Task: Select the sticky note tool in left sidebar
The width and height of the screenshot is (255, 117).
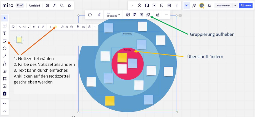Action: (5, 41)
